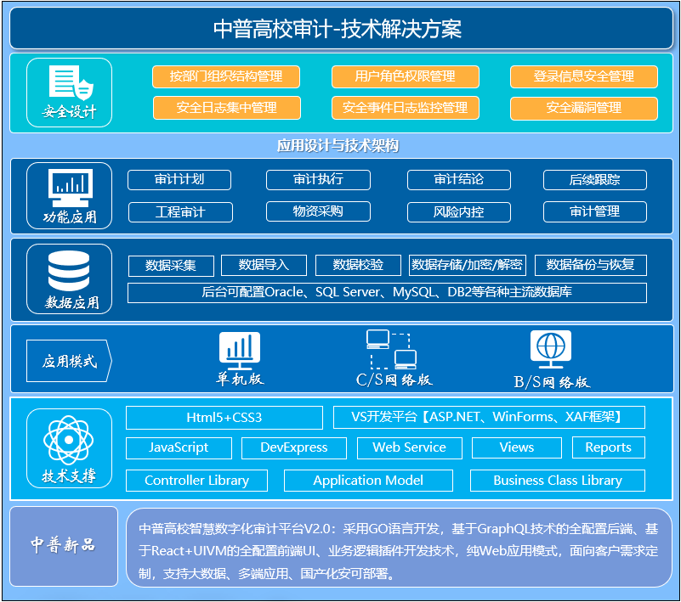Click the DevExpress box

click(x=294, y=447)
